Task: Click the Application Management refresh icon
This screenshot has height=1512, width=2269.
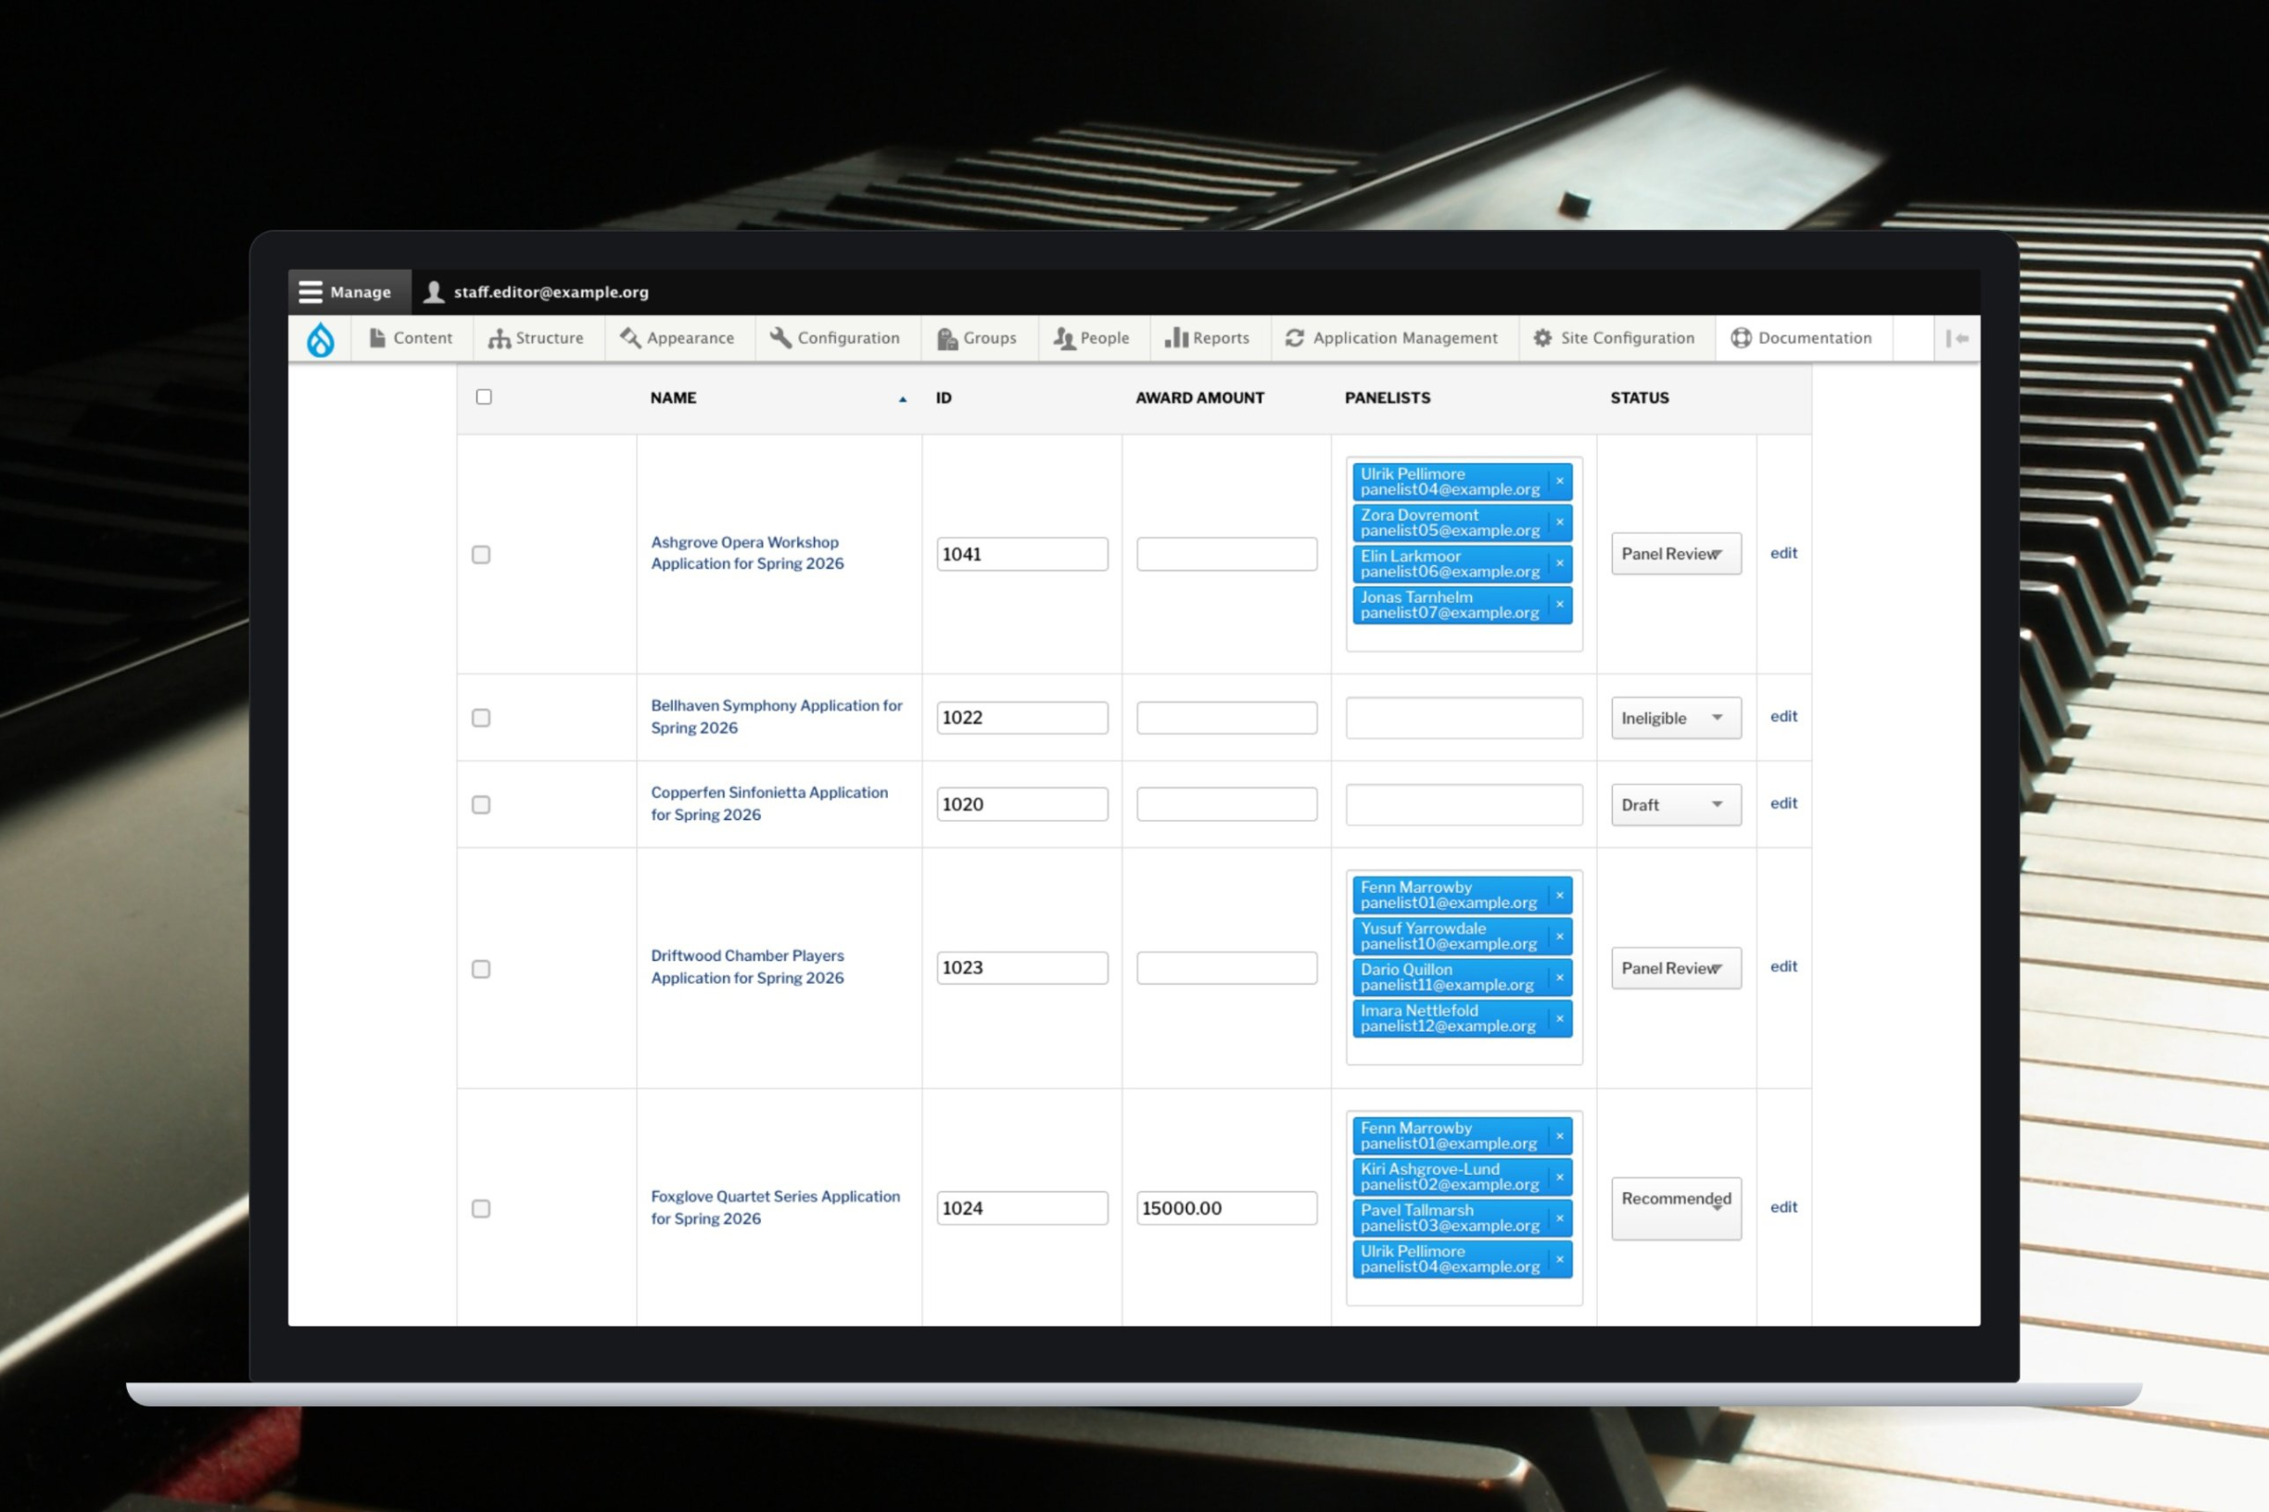Action: click(1295, 337)
